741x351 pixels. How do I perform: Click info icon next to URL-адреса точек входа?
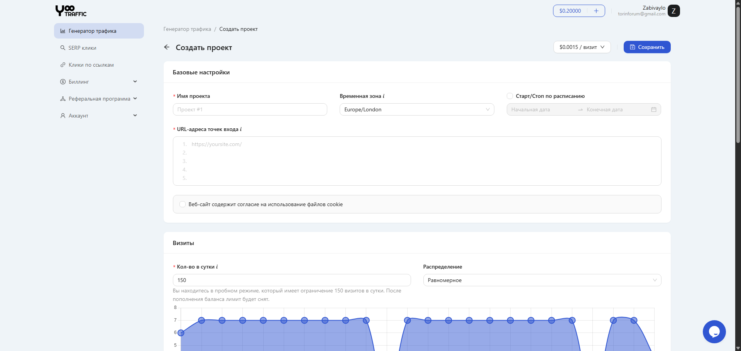pos(241,129)
